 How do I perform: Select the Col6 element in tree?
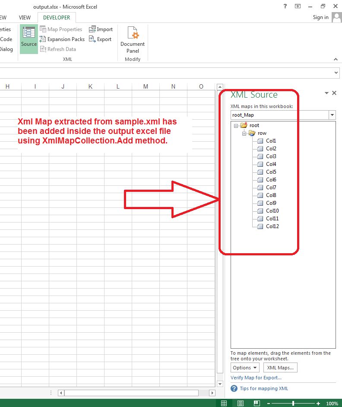coord(271,180)
